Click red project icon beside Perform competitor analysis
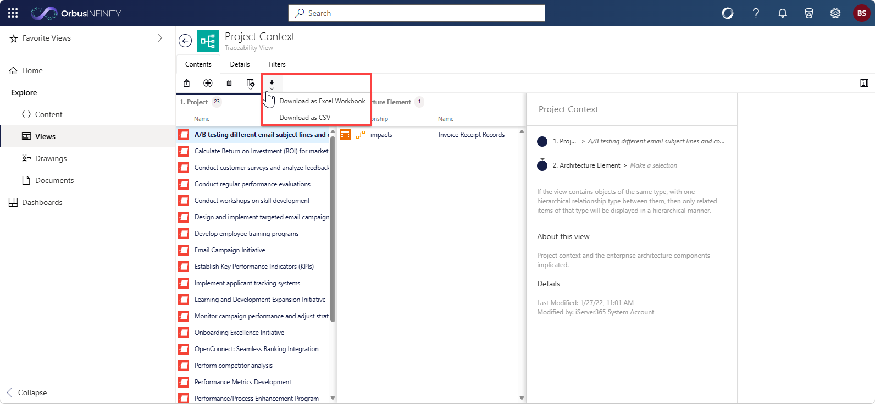 click(184, 366)
